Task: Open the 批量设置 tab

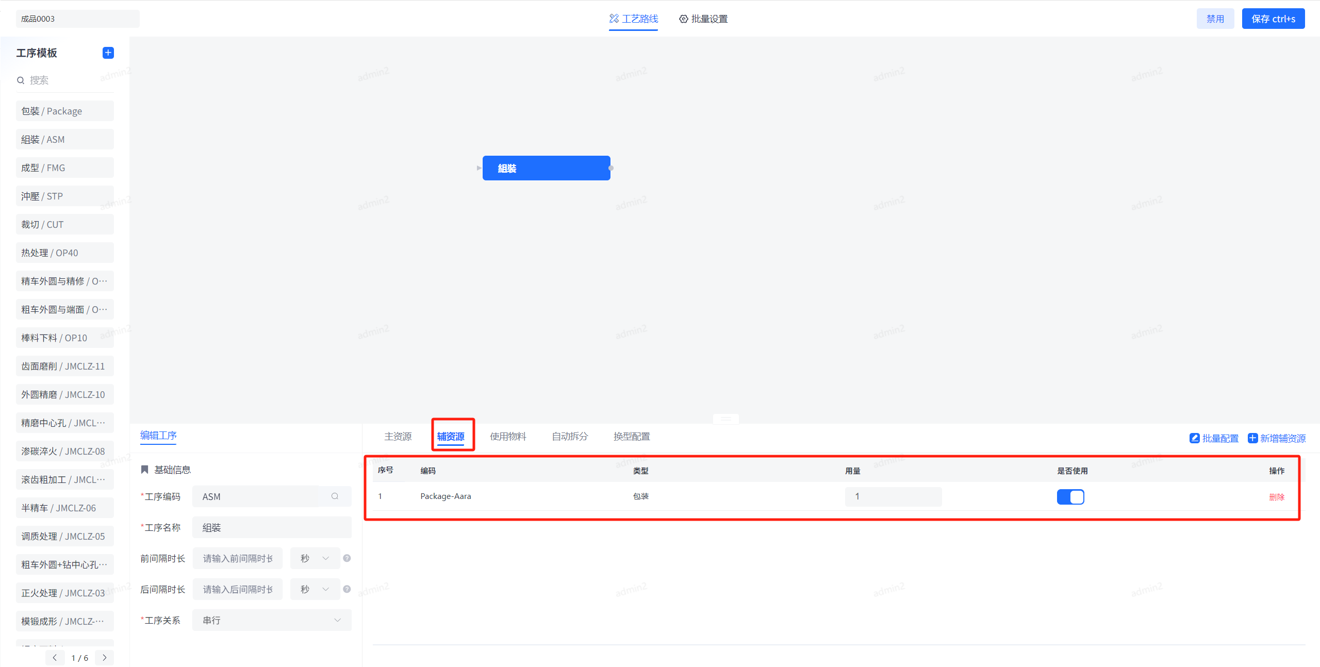Action: point(703,19)
